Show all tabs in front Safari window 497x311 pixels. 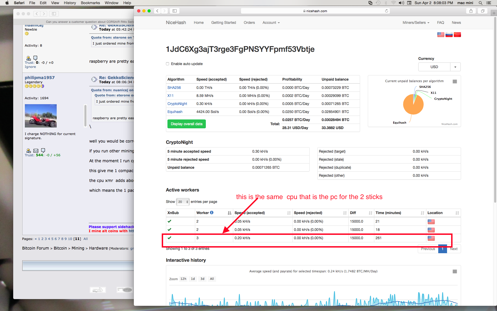coord(483,11)
